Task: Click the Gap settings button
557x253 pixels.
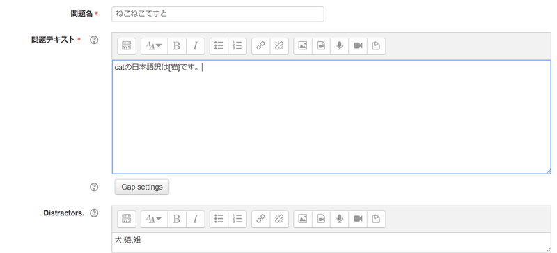Action: [x=142, y=187]
